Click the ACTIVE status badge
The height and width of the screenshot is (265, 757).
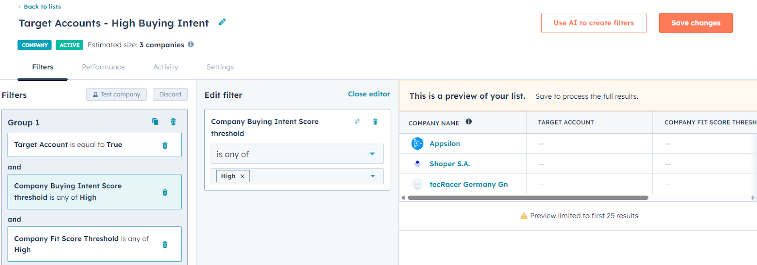(x=70, y=45)
